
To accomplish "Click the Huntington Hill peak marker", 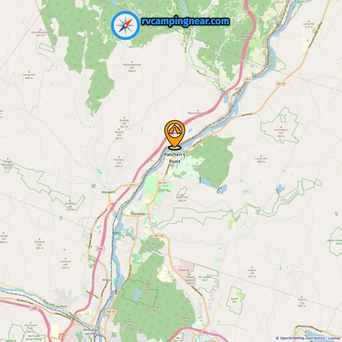I will tap(281, 127).
